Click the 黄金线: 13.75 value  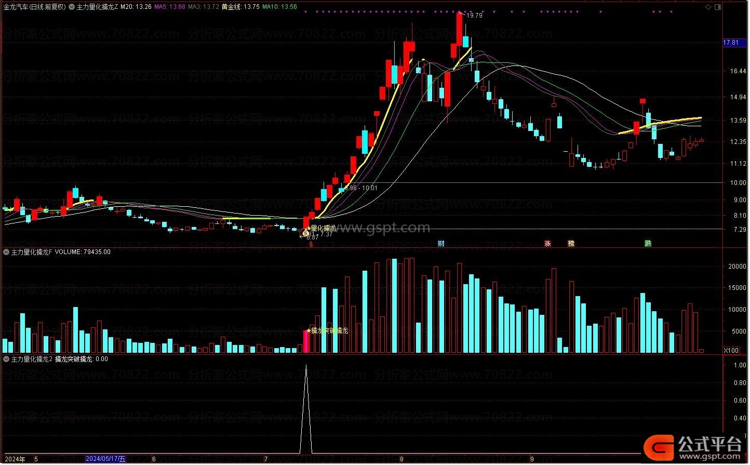[x=240, y=7]
